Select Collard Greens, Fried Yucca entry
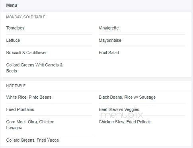Image resolution: width=193 pixels, height=148 pixels. (33, 140)
